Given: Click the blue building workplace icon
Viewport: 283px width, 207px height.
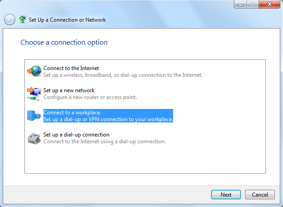Looking at the screenshot, I should [x=34, y=116].
